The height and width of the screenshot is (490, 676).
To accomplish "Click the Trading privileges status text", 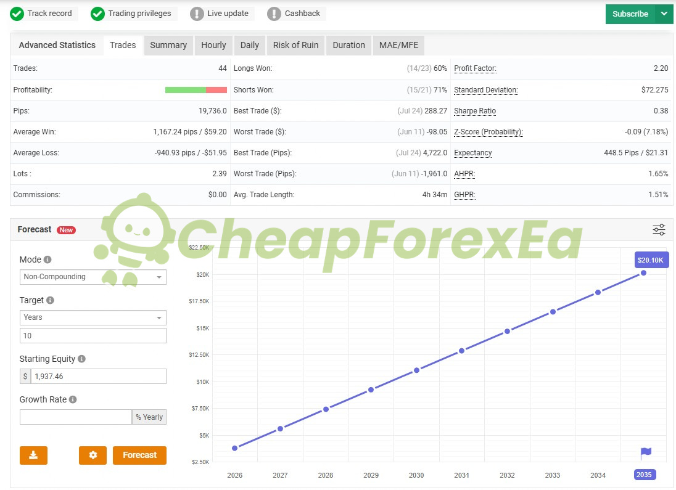I will pos(139,14).
